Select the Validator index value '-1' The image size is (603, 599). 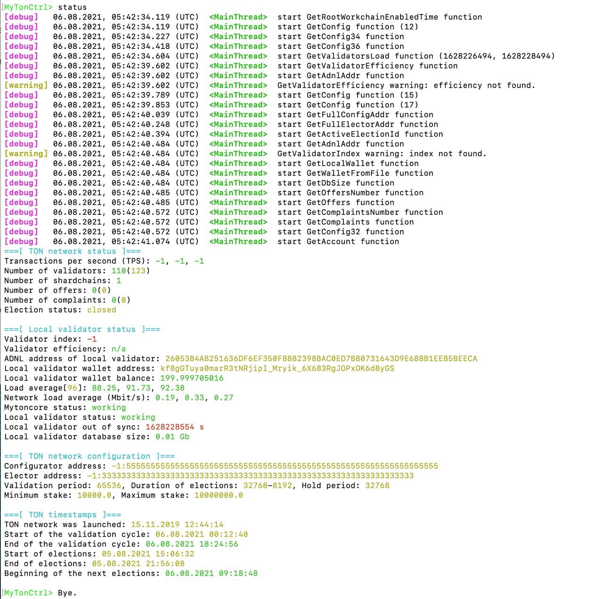[92, 339]
